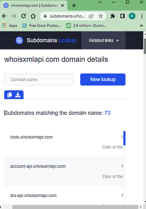Click the results list blue scrollbar
Viewport: 146px width, 209px height.
pyautogui.click(x=124, y=138)
